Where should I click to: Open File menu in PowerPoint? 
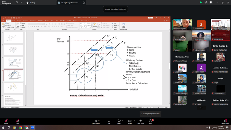3,21
